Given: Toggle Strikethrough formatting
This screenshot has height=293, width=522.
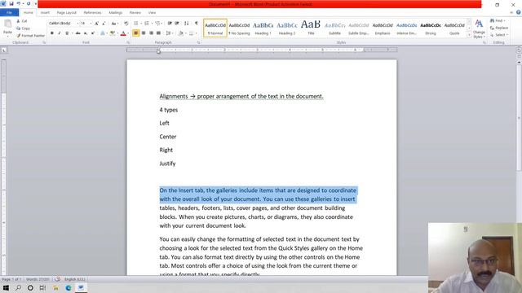Looking at the screenshot, I should click(x=78, y=33).
